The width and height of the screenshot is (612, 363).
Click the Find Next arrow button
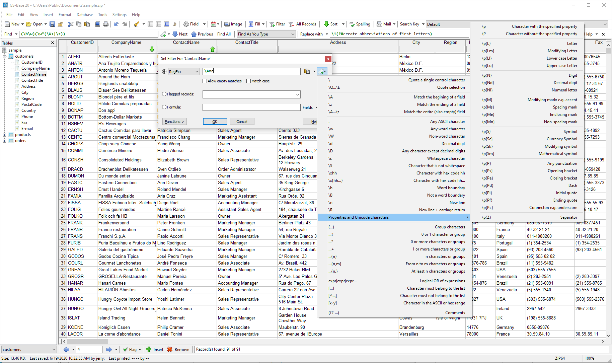[180, 34]
